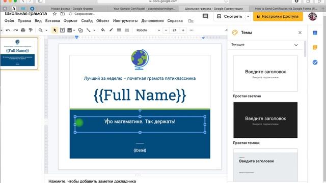
Task: Switch to Your Sample Certificate browser tab
Action: pos(144,9)
